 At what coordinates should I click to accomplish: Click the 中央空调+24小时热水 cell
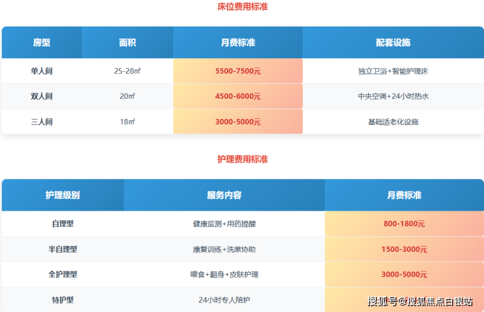[393, 96]
